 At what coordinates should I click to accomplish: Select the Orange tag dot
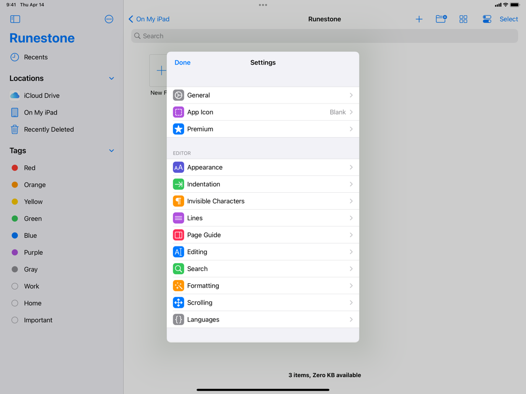tap(15, 185)
